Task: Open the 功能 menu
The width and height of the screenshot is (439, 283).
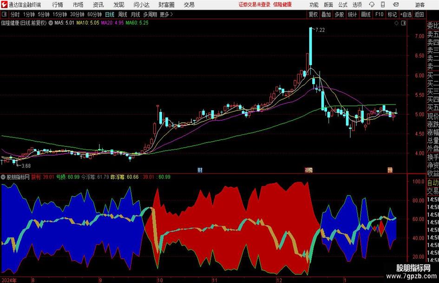Action: click(314, 5)
